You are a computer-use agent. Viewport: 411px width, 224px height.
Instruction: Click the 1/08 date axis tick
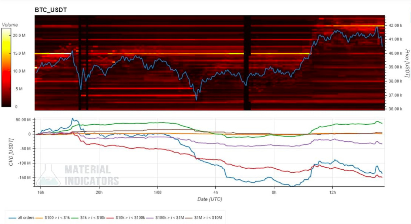158,192
